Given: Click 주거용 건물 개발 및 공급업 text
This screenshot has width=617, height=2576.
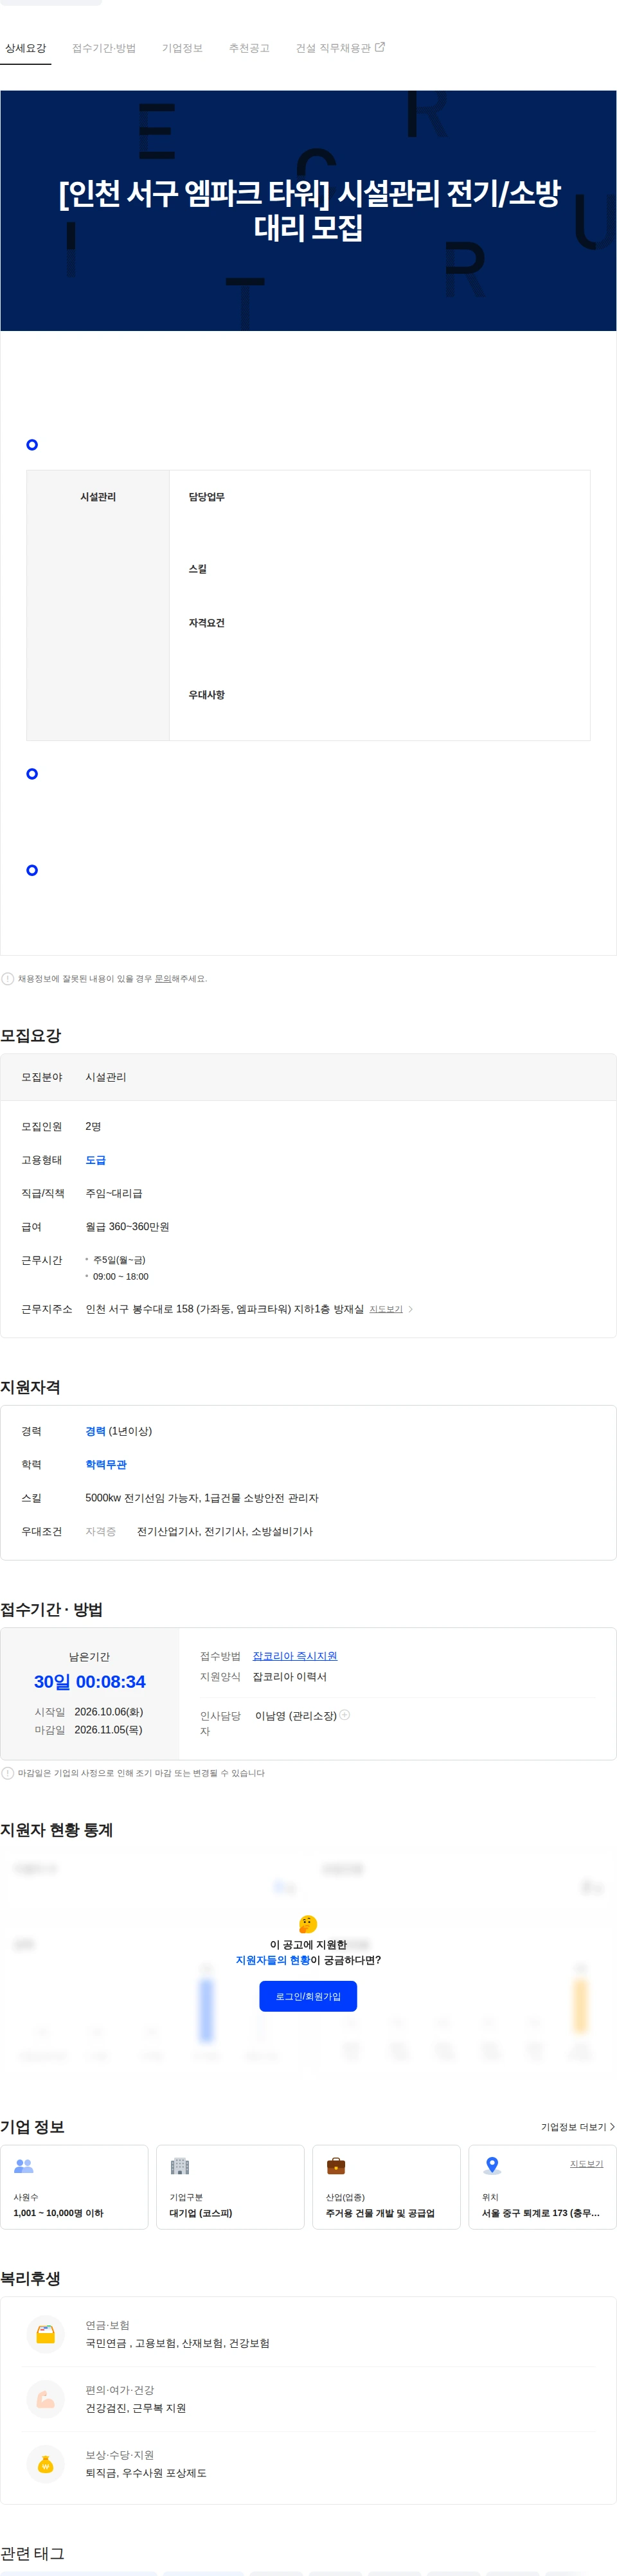Looking at the screenshot, I should point(380,2213).
